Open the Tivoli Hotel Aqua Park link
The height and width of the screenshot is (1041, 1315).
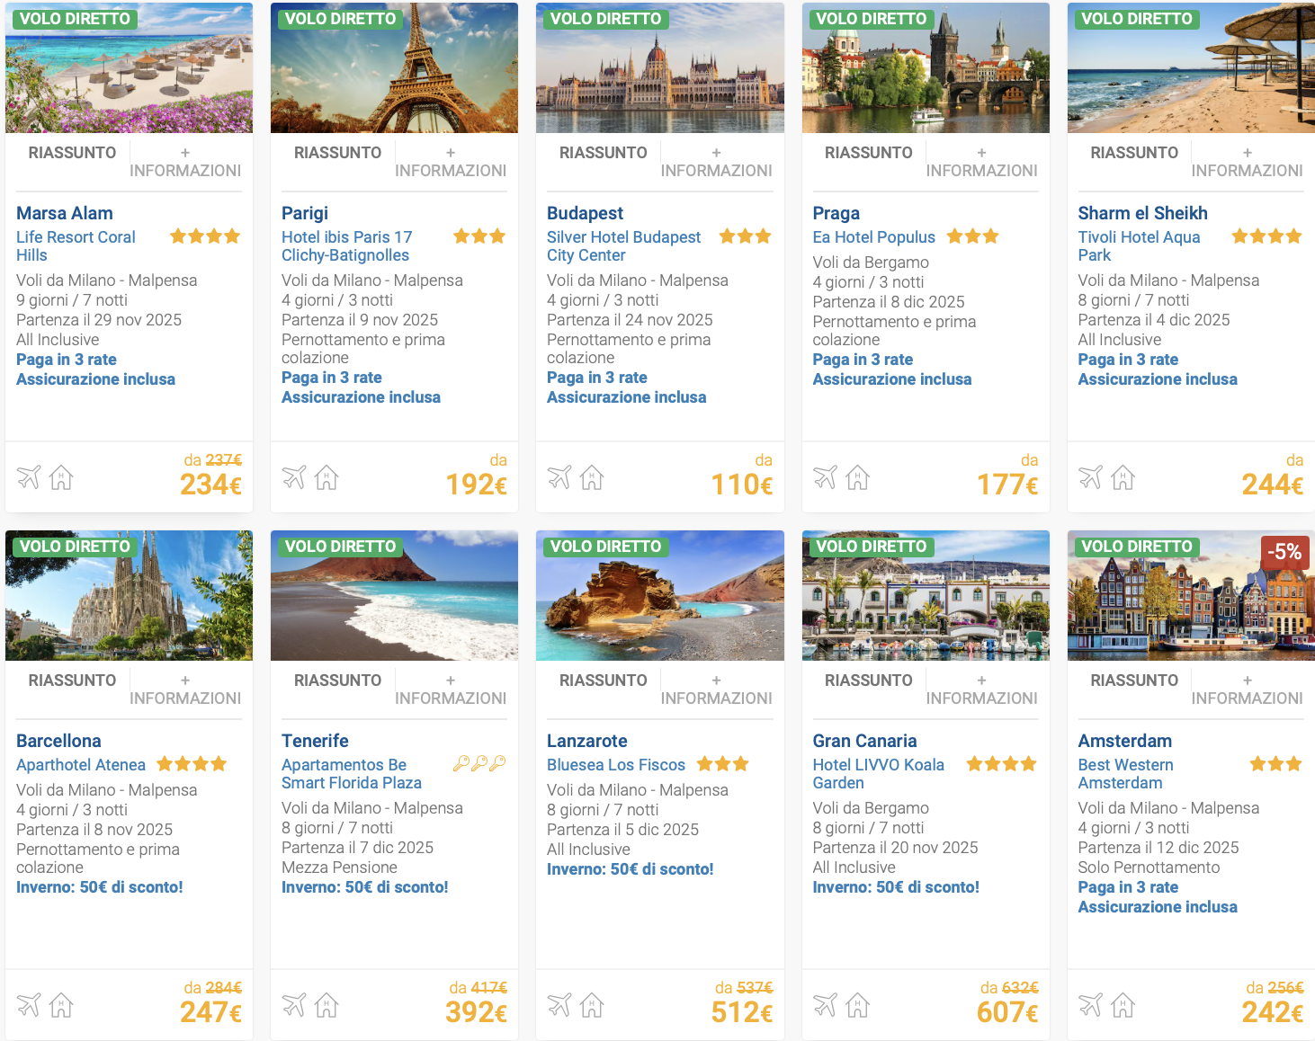click(1139, 245)
